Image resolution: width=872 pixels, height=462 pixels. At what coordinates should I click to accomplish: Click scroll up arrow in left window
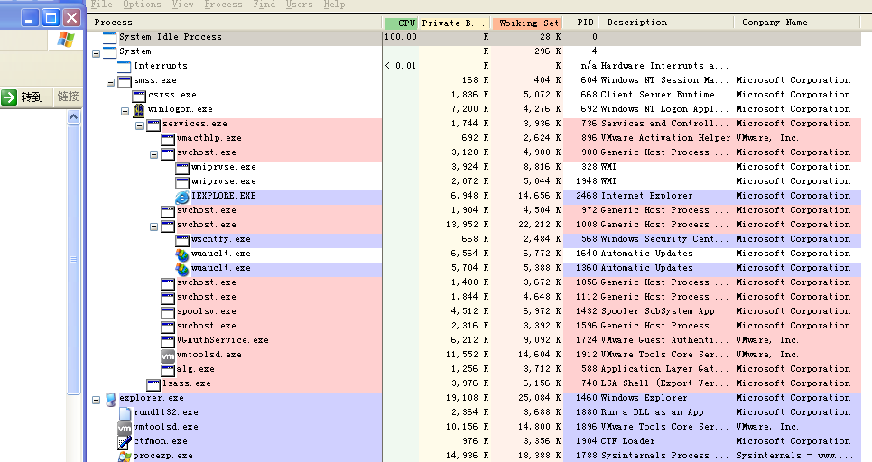[x=74, y=116]
